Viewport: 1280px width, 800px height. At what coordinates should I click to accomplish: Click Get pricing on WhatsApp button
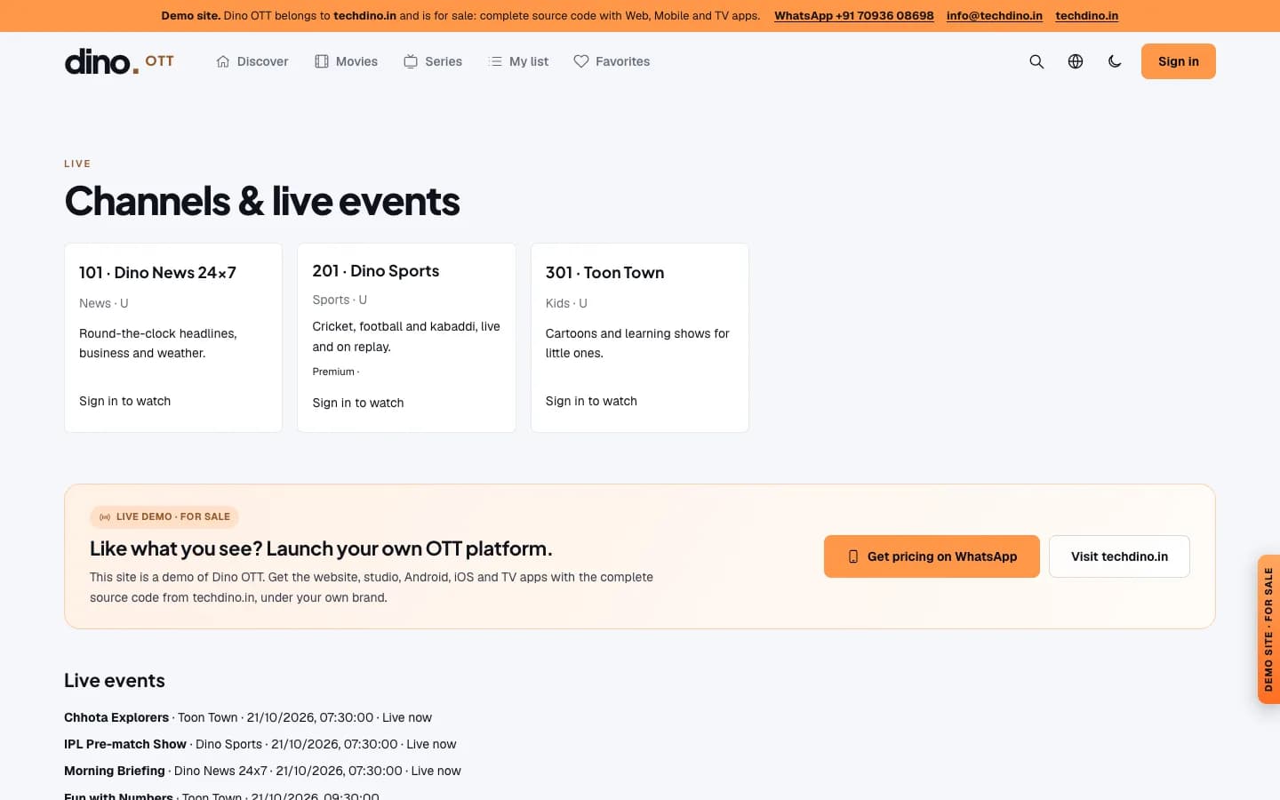(x=932, y=556)
